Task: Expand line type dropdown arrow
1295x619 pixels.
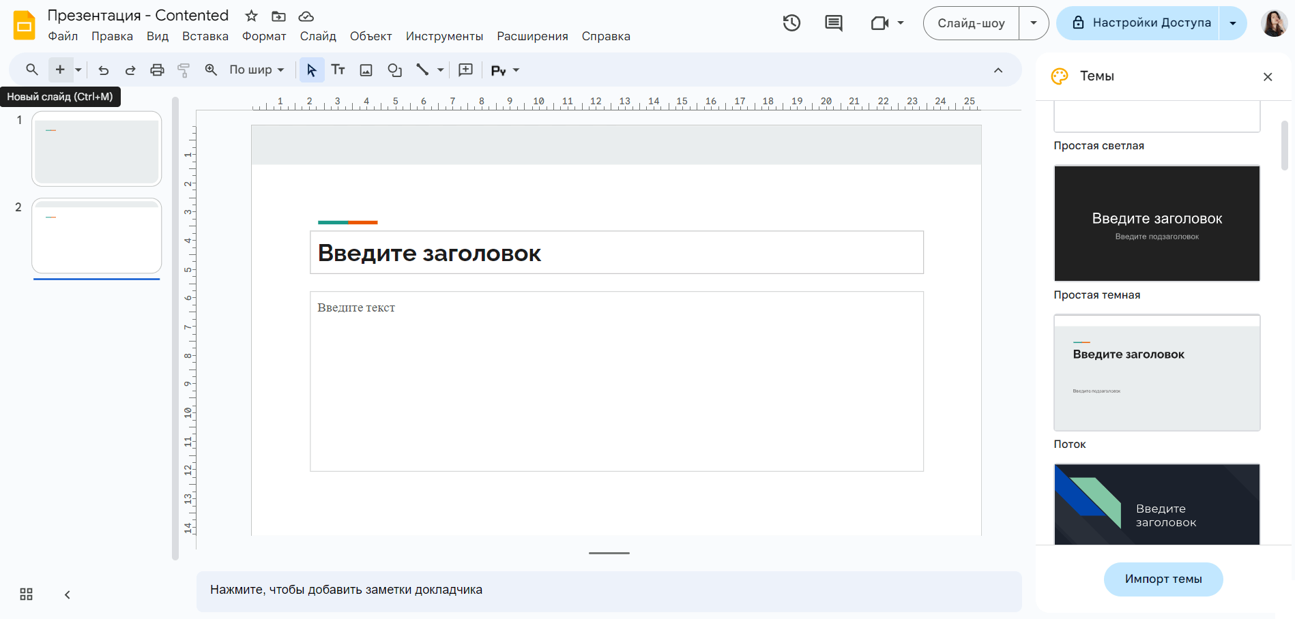Action: [x=441, y=70]
